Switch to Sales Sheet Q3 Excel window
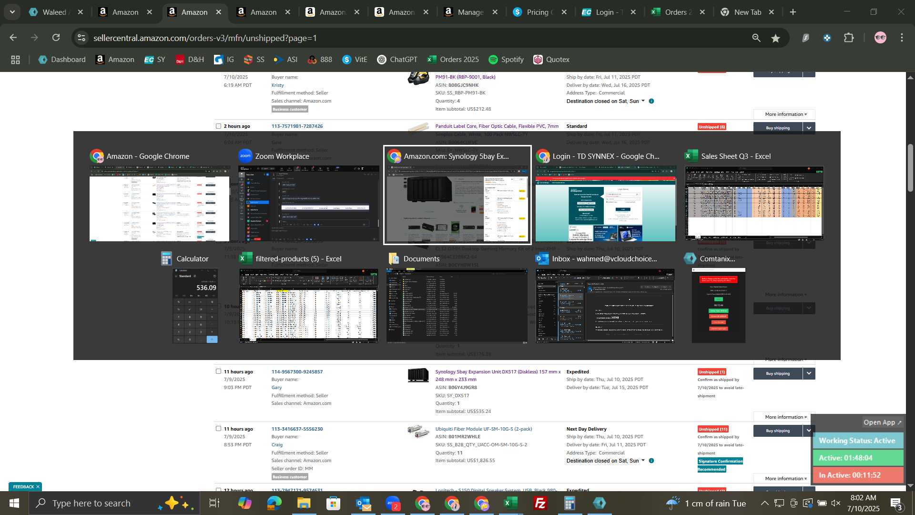 [754, 196]
